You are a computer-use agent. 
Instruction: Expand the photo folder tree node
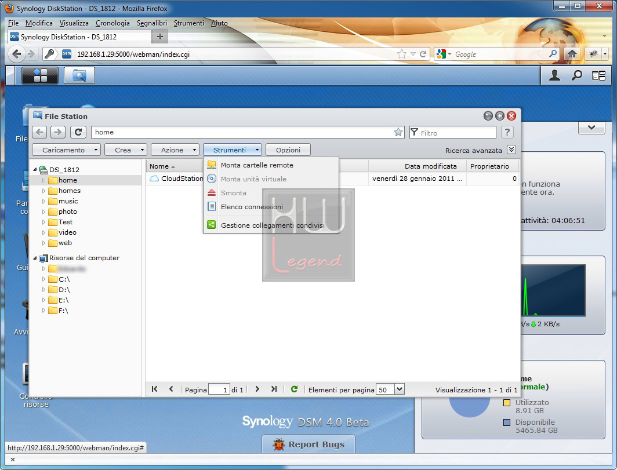(x=43, y=212)
